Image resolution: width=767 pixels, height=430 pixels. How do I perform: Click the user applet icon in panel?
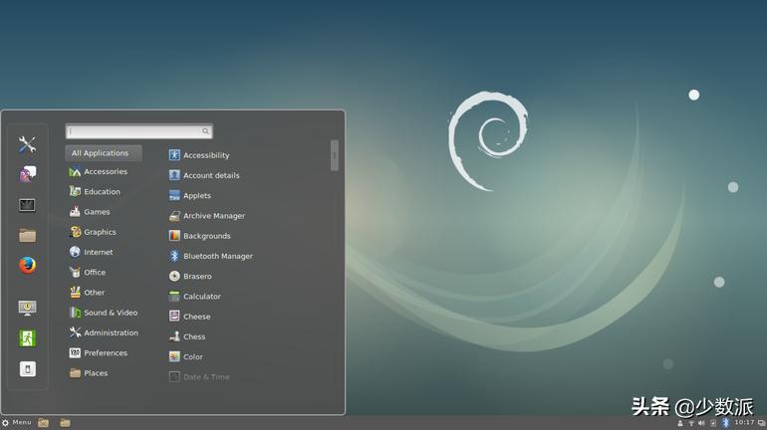pyautogui.click(x=680, y=423)
